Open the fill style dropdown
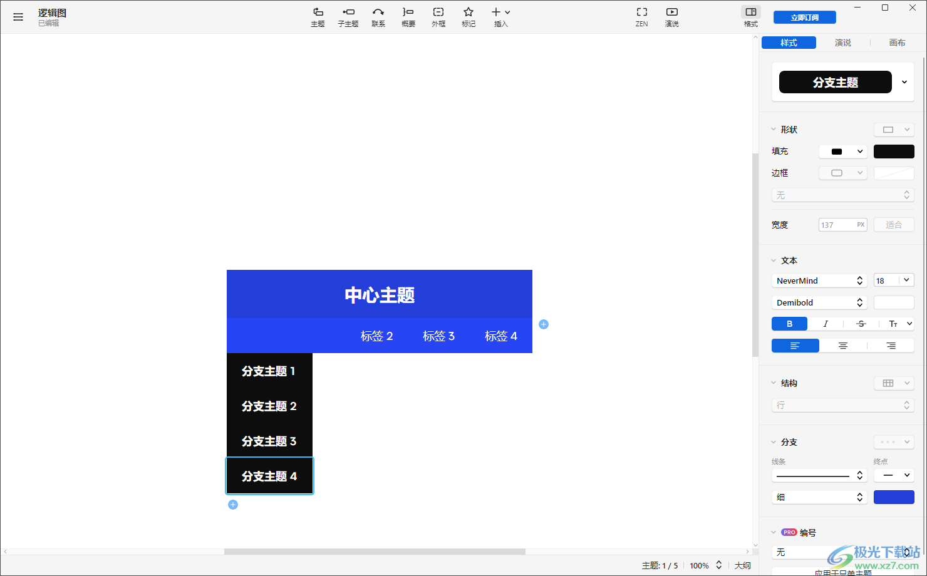Viewport: 927px width, 576px height. [843, 152]
